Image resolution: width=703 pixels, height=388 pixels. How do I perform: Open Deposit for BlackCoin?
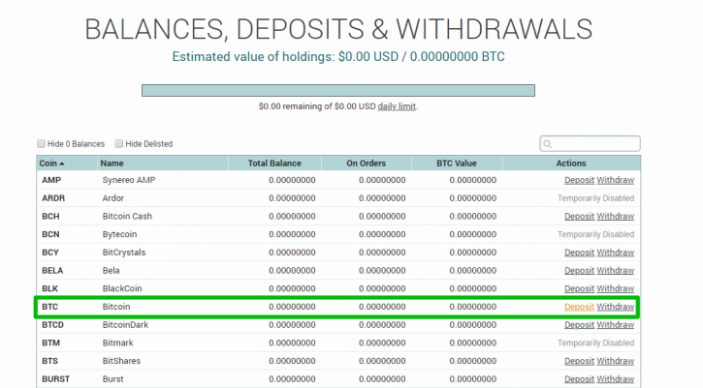[x=579, y=288]
